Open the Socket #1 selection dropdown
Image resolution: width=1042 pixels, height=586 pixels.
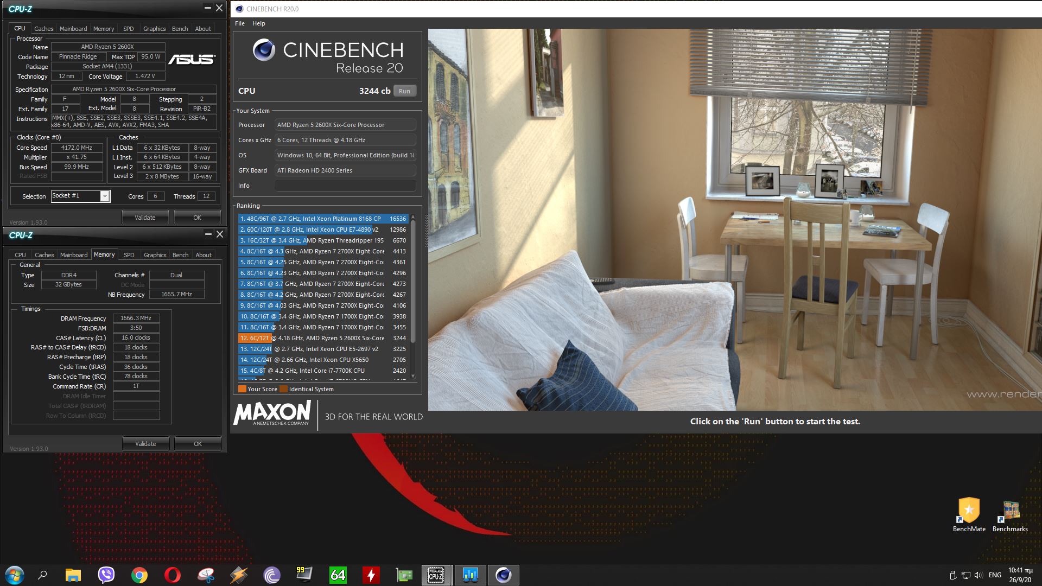[x=80, y=196]
